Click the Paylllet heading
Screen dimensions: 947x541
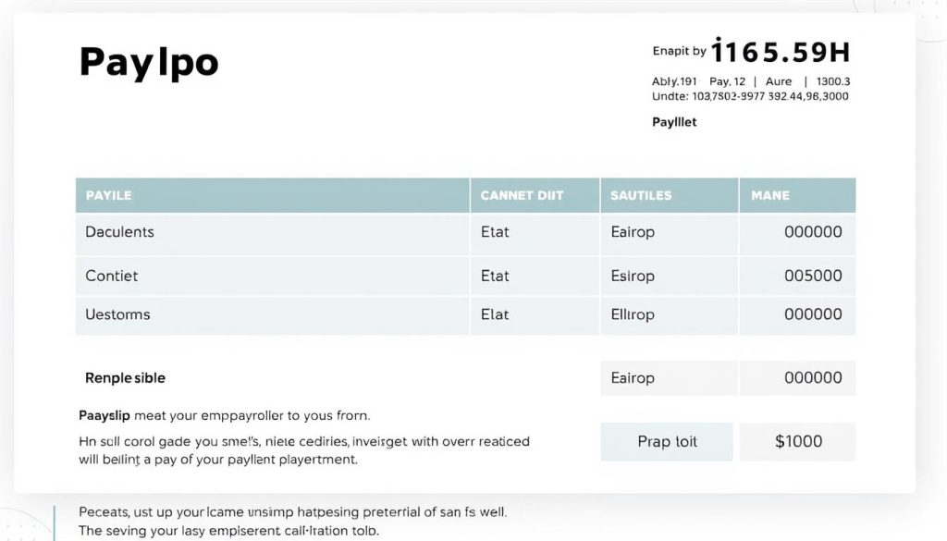click(x=674, y=122)
